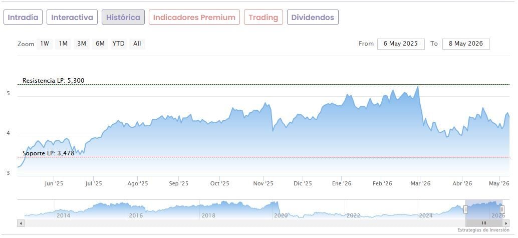The width and height of the screenshot is (518, 238).
Task: Open Estrategias de Inversión credit link
Action: click(483, 230)
